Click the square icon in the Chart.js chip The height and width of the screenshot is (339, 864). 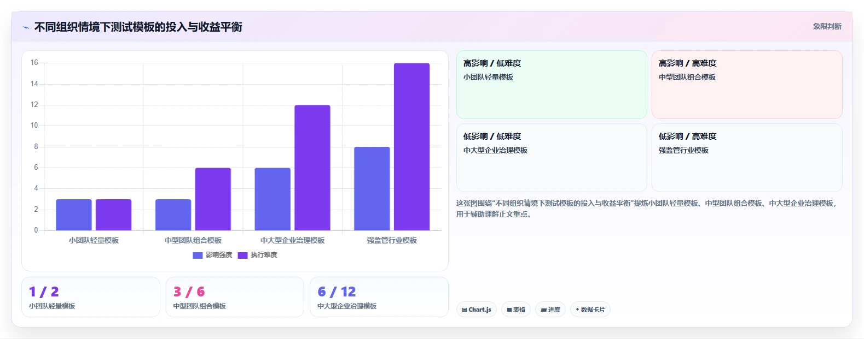click(465, 310)
